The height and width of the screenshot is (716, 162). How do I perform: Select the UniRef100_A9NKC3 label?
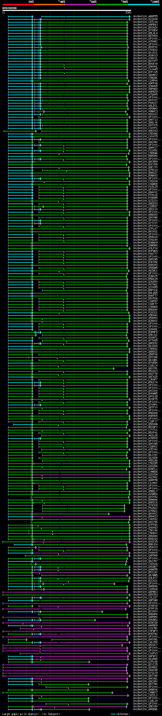point(145,112)
